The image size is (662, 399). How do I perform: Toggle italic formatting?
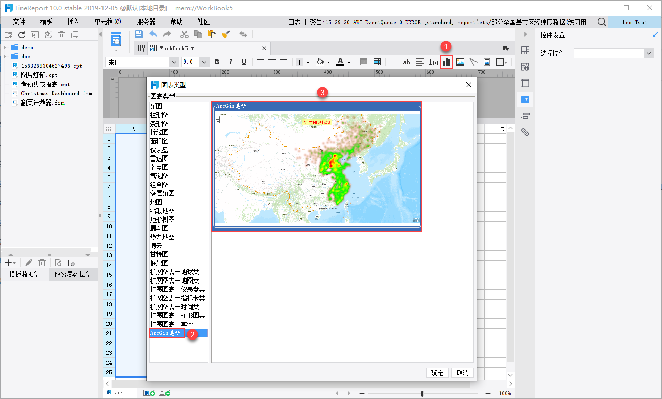click(x=231, y=62)
